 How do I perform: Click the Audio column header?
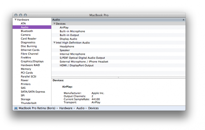pos(119,20)
